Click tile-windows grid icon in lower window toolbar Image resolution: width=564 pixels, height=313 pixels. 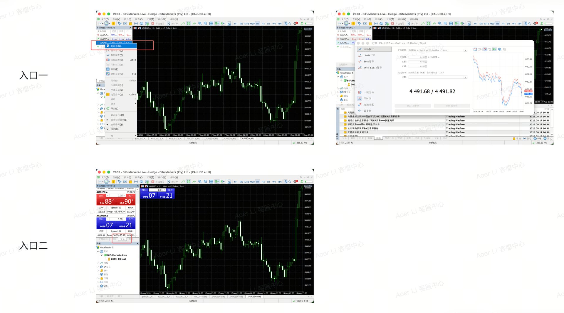211,182
